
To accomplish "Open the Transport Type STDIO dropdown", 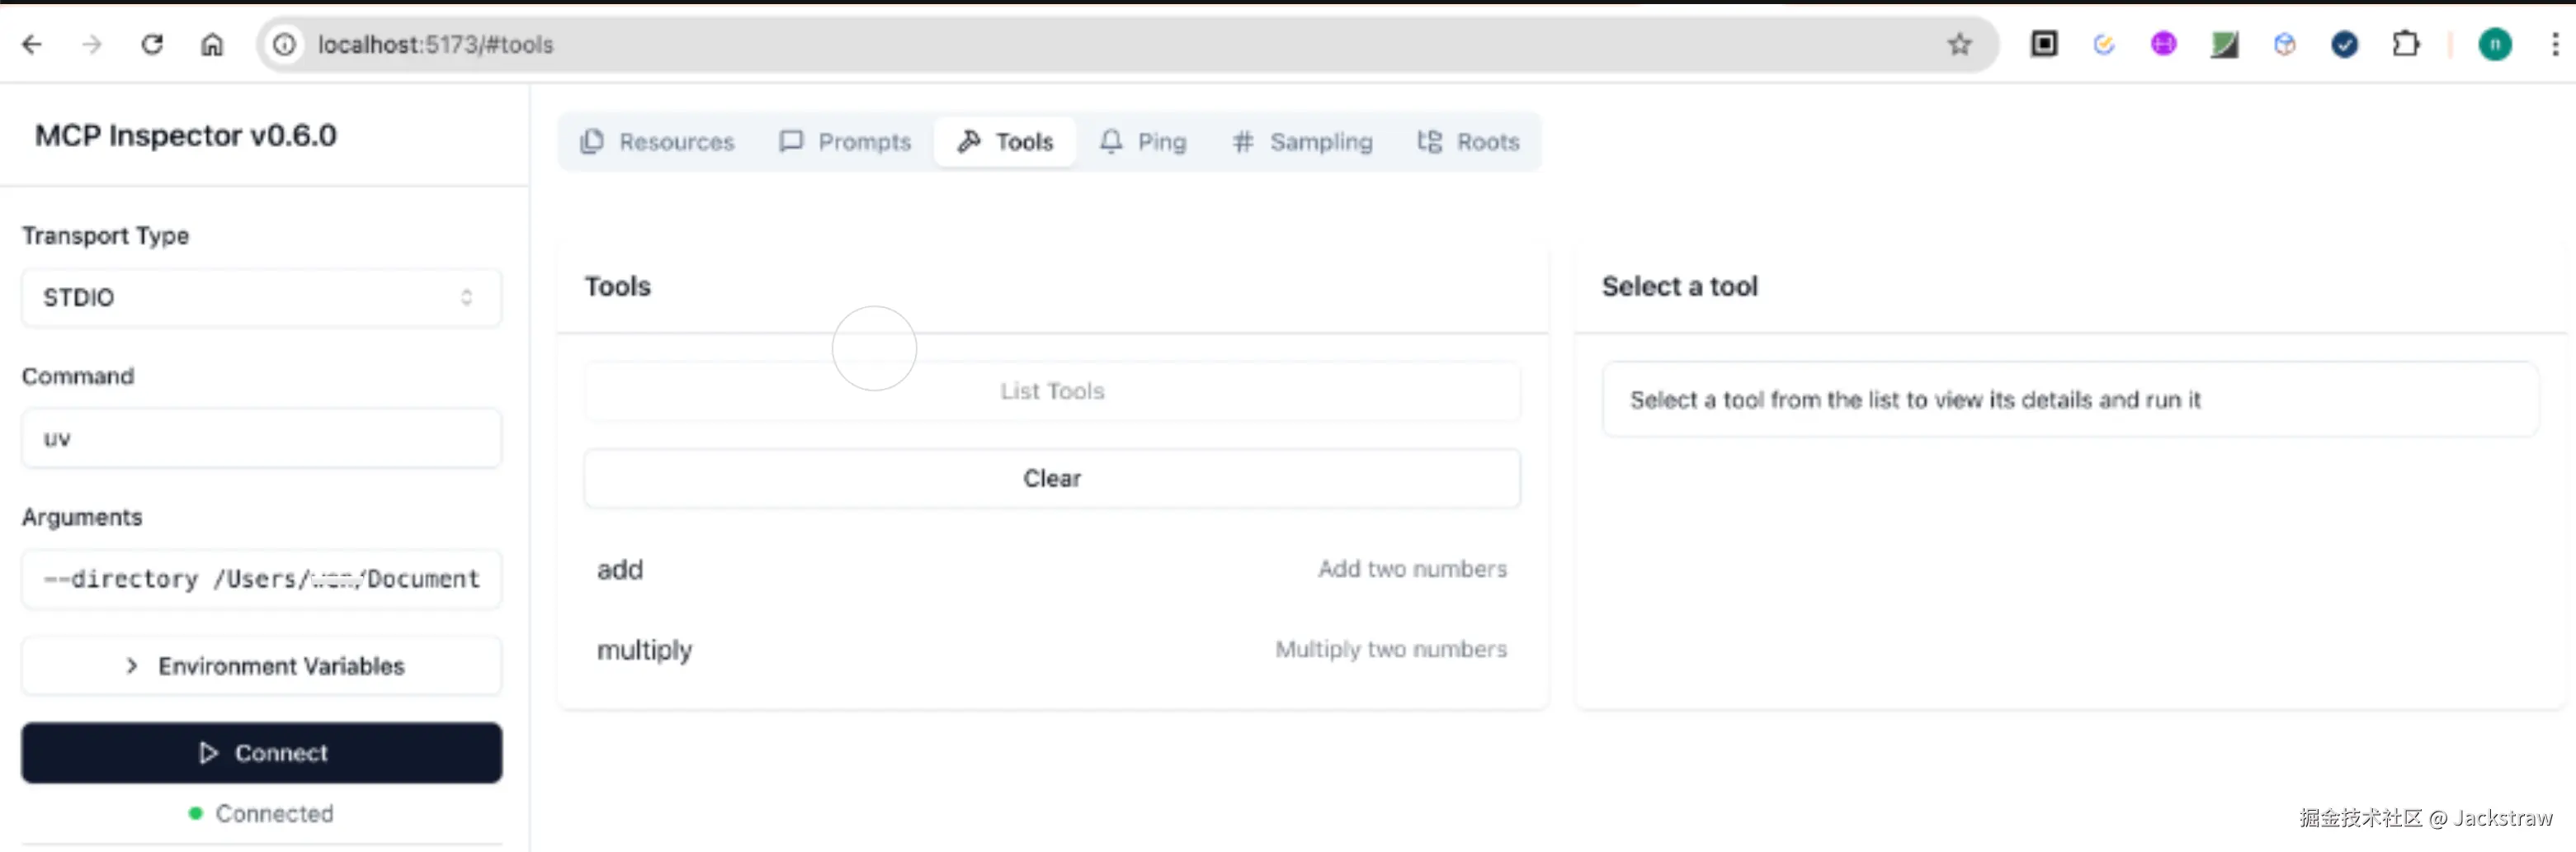I will tap(261, 297).
